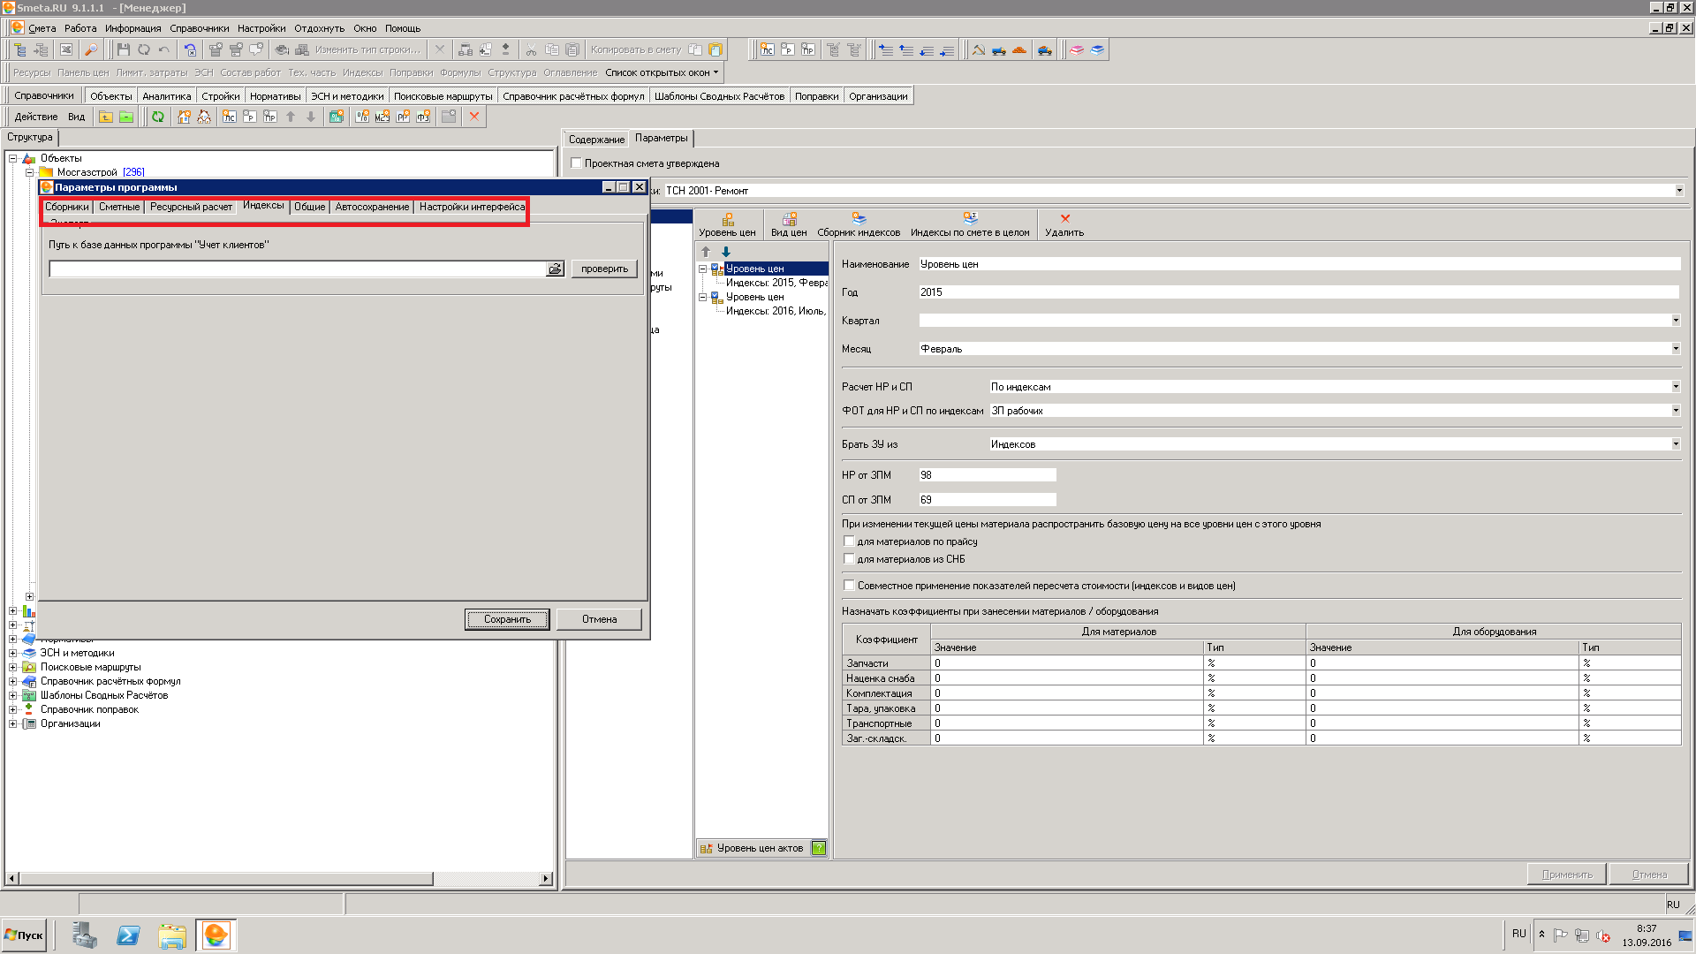Click the Год input field

[x=1298, y=292]
